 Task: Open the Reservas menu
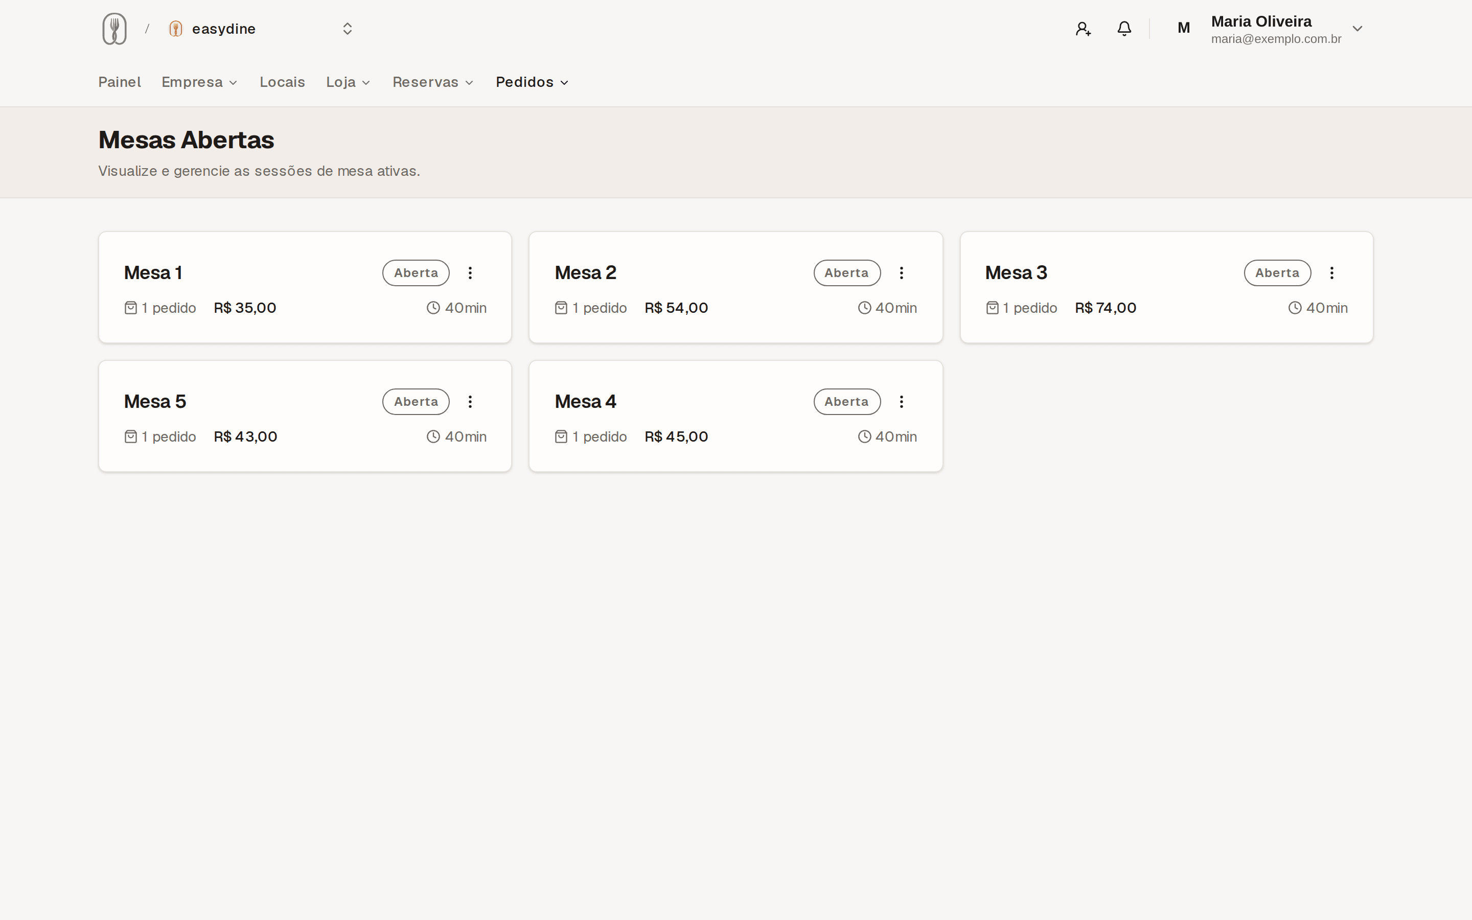(433, 82)
